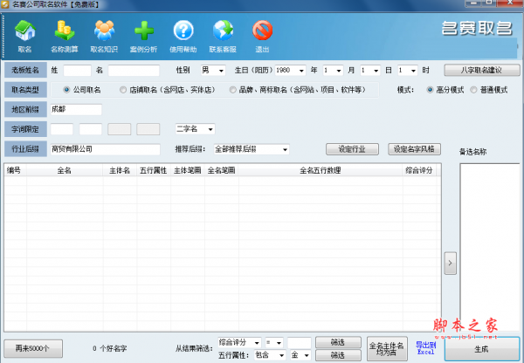The height and width of the screenshot is (363, 524).
Task: Open the 名称测算 toolbar icon
Action: 64,33
